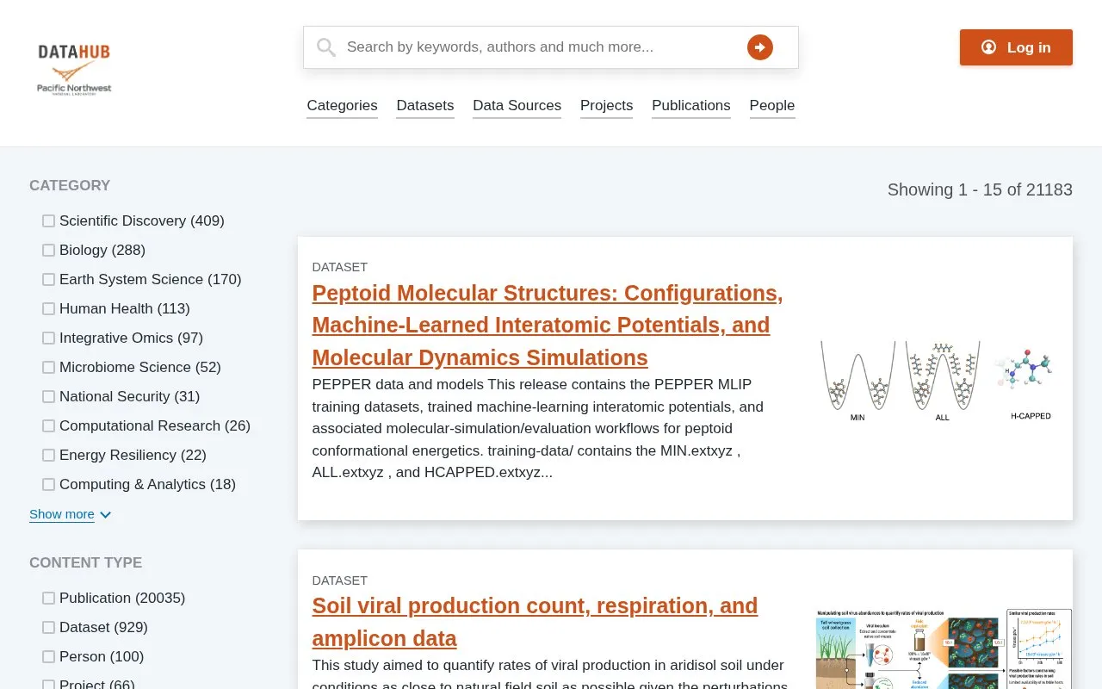This screenshot has height=689, width=1102.
Task: Click the CATEGORY sidebar heading
Action: (x=70, y=185)
